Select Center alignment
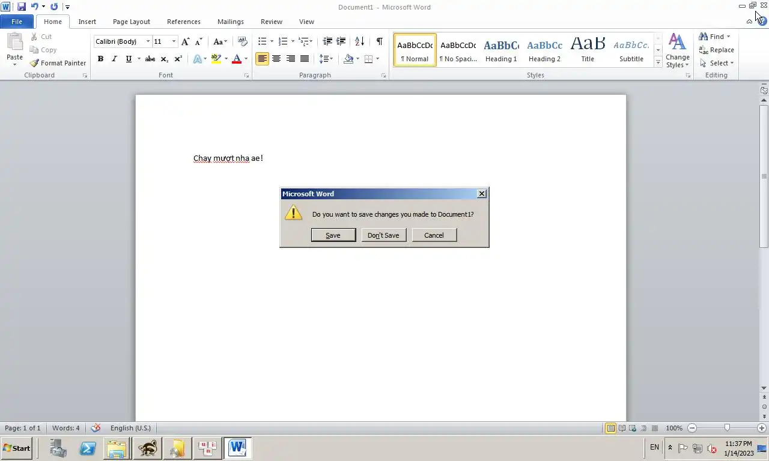The width and height of the screenshot is (769, 461). (276, 59)
